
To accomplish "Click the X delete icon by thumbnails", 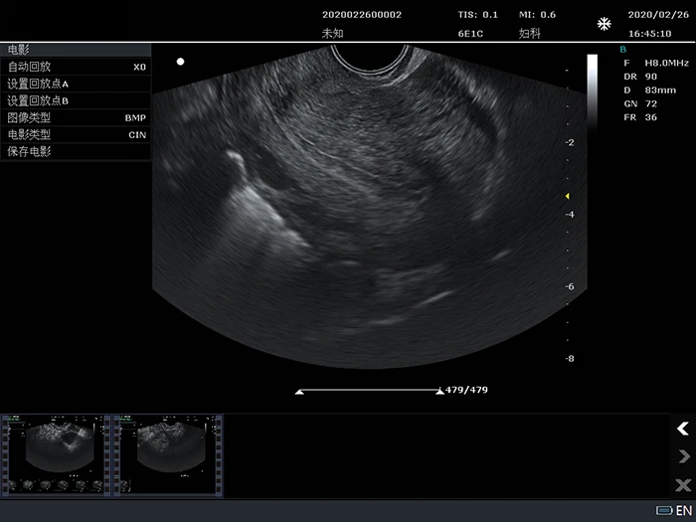I will click(x=682, y=484).
